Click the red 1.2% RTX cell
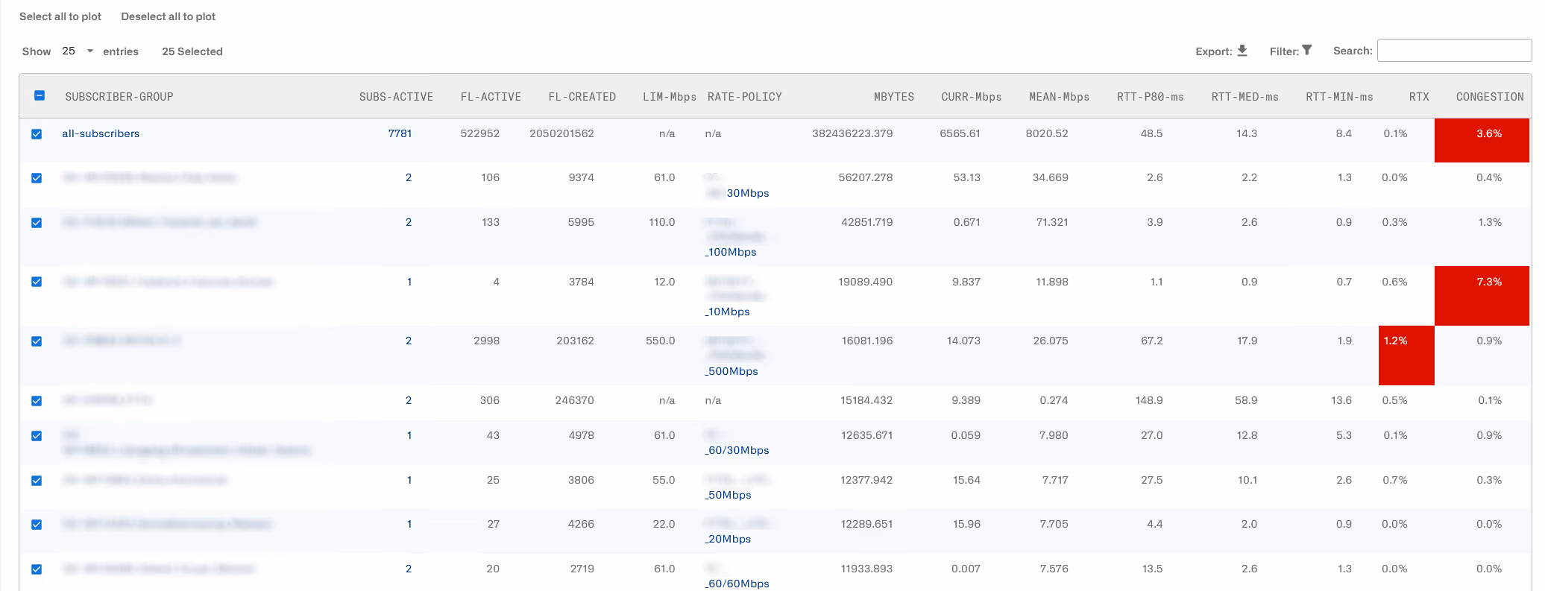The image size is (1545, 591). click(1406, 355)
